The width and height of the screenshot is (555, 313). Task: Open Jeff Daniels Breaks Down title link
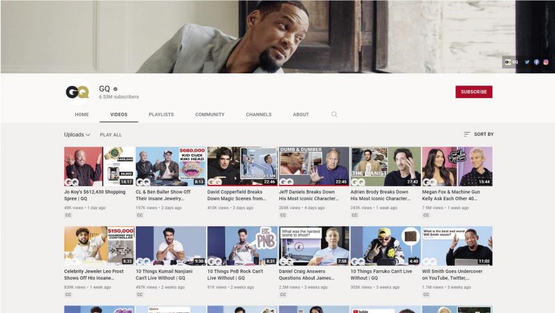[x=308, y=195]
